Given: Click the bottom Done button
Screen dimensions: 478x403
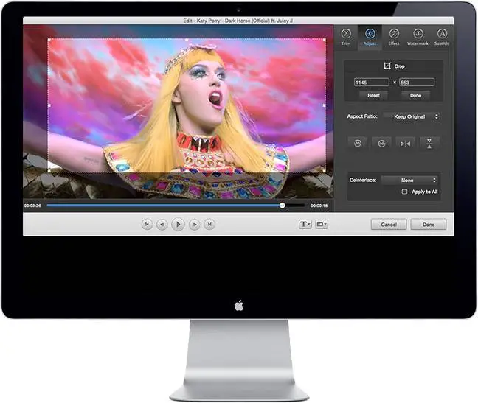Looking at the screenshot, I should point(429,224).
